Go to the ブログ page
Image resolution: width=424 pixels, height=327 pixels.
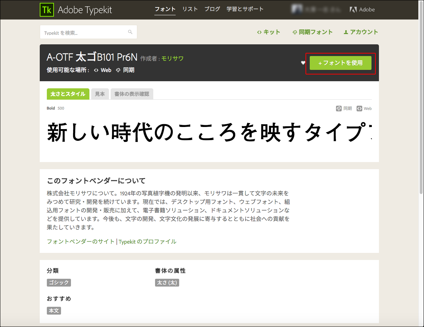pyautogui.click(x=212, y=9)
